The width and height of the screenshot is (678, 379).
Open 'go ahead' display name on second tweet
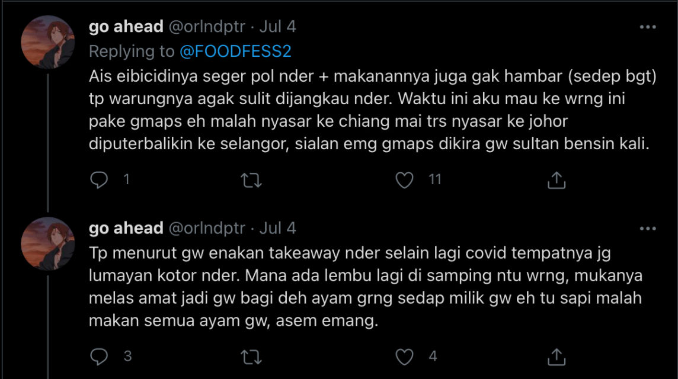126,229
